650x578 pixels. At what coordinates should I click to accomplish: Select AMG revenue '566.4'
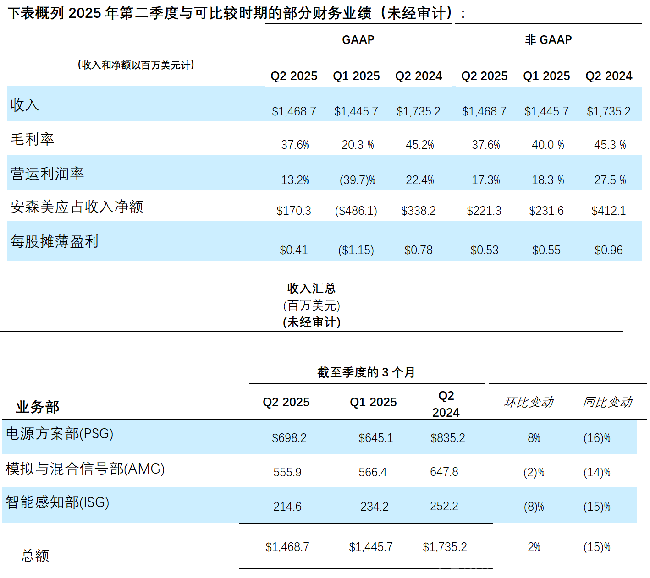373,472
